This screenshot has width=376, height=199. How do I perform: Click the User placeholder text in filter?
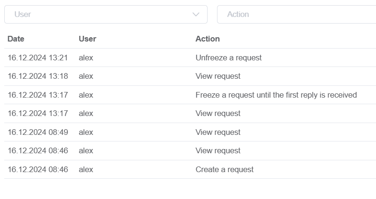point(23,15)
